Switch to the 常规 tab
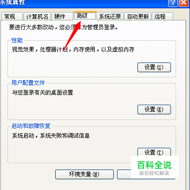Viewport: 190px width, 190px height. pyautogui.click(x=12, y=16)
